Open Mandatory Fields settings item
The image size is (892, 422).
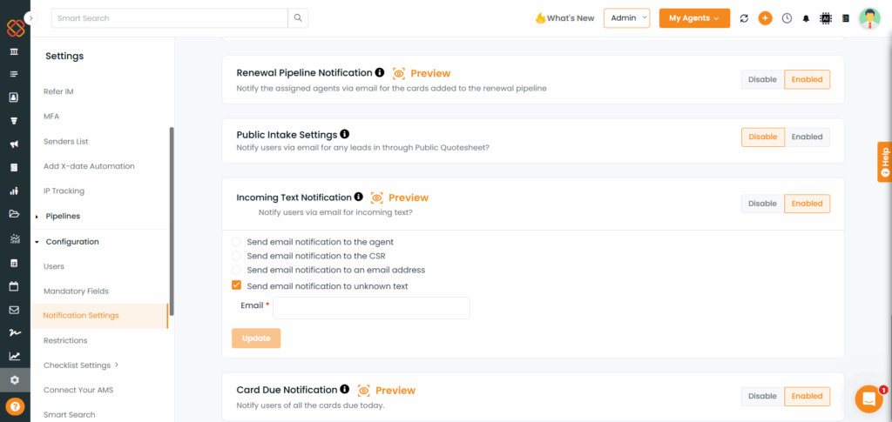pos(77,291)
